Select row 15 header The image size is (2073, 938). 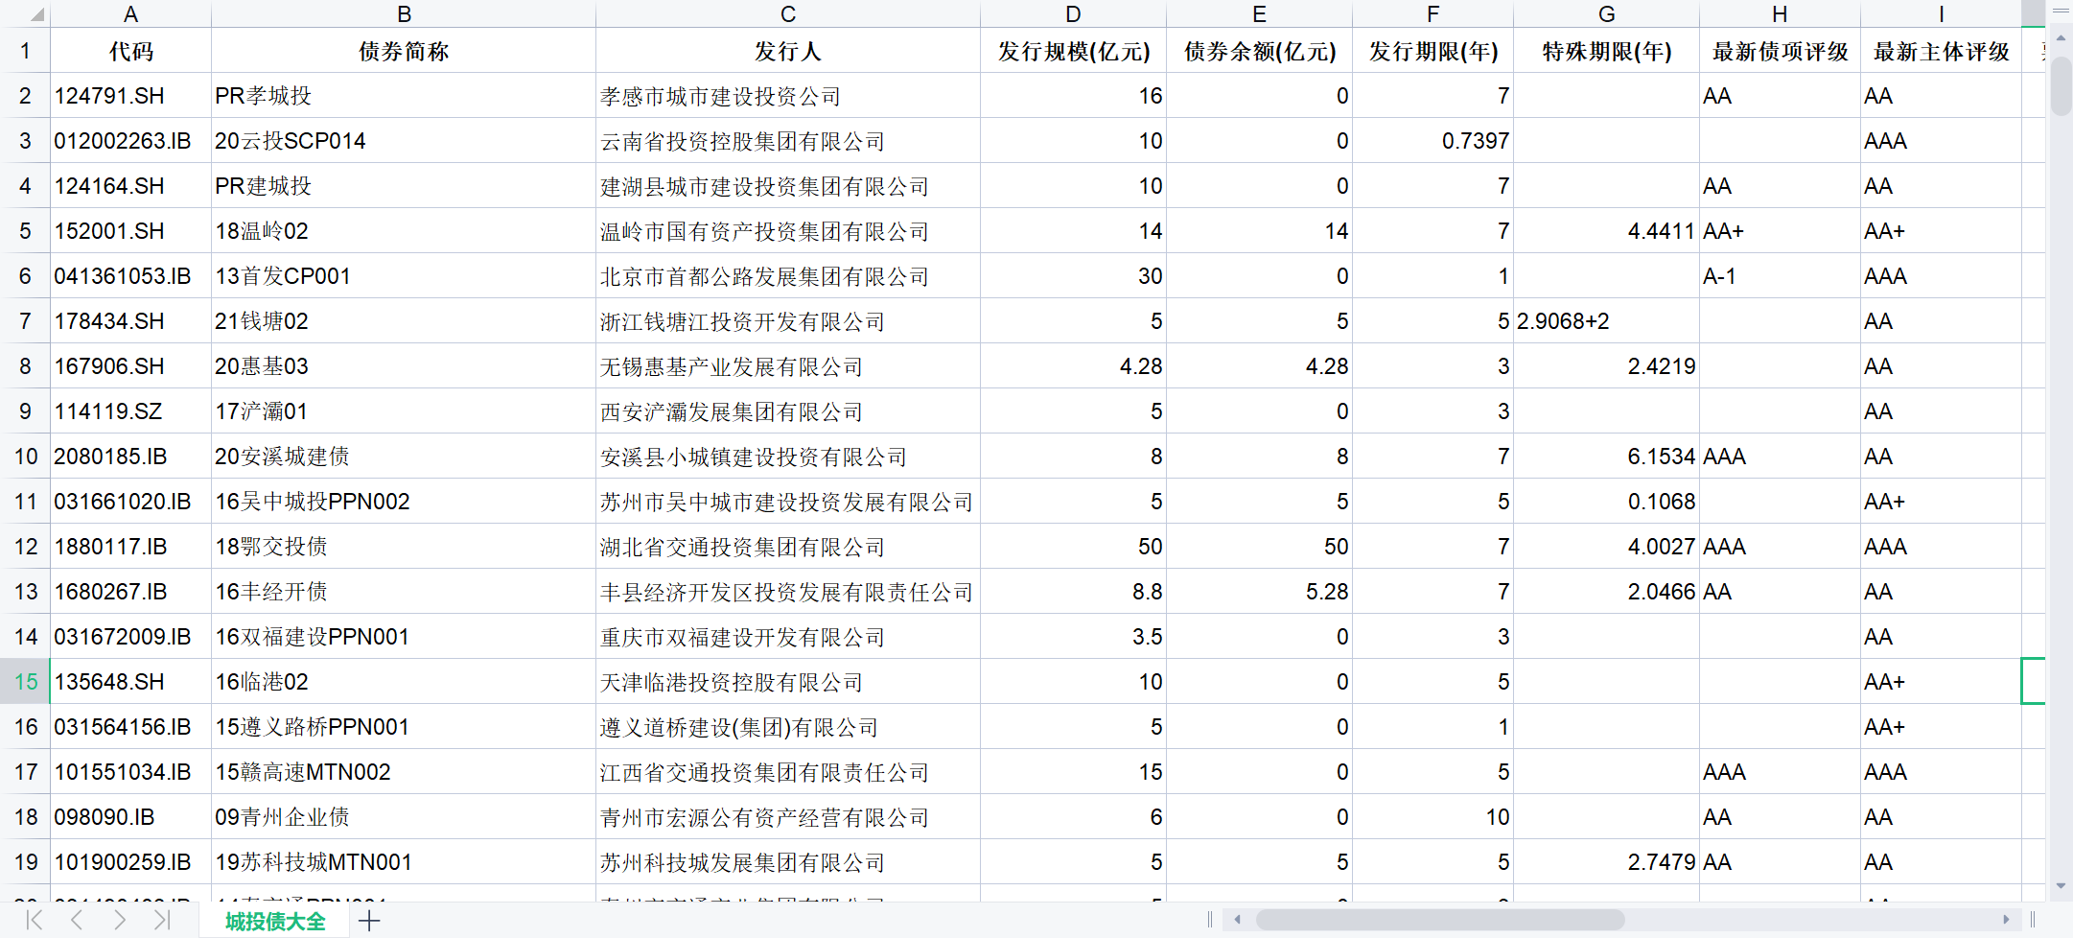(x=25, y=682)
